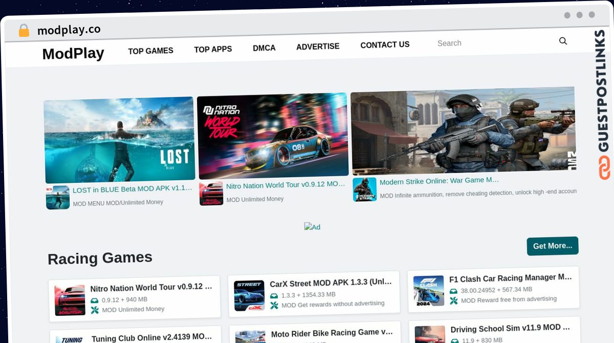Open the Nitro Nation icon in Racing Games

coord(70,301)
